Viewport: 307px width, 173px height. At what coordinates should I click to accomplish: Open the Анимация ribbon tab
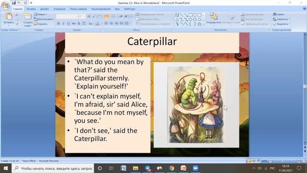(x=59, y=9)
